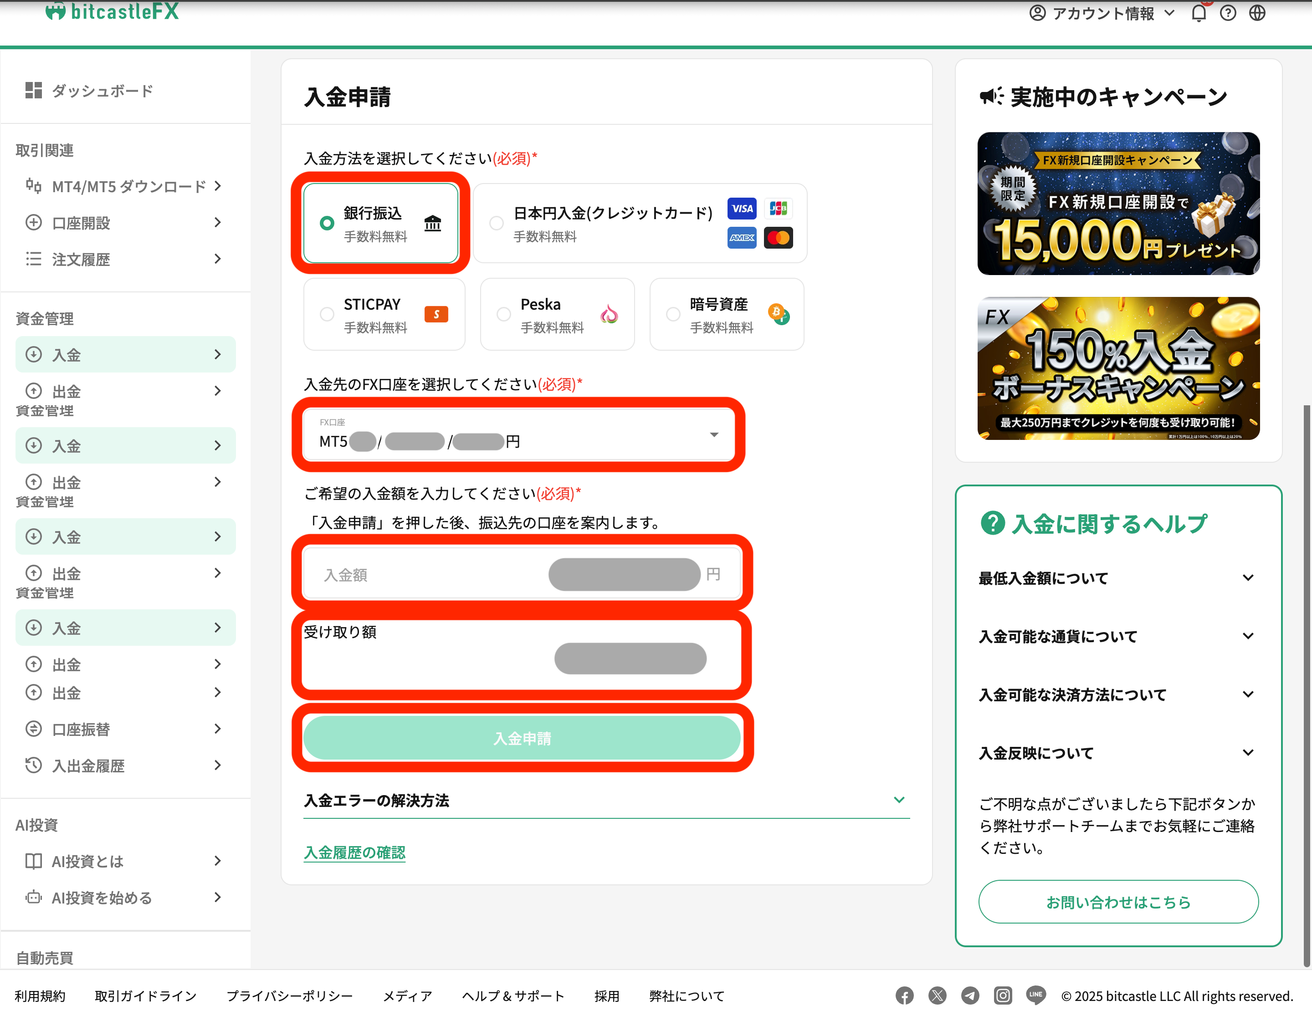Click the green question icon beside 入金に関するヘルプ
The height and width of the screenshot is (1021, 1312).
coord(992,523)
